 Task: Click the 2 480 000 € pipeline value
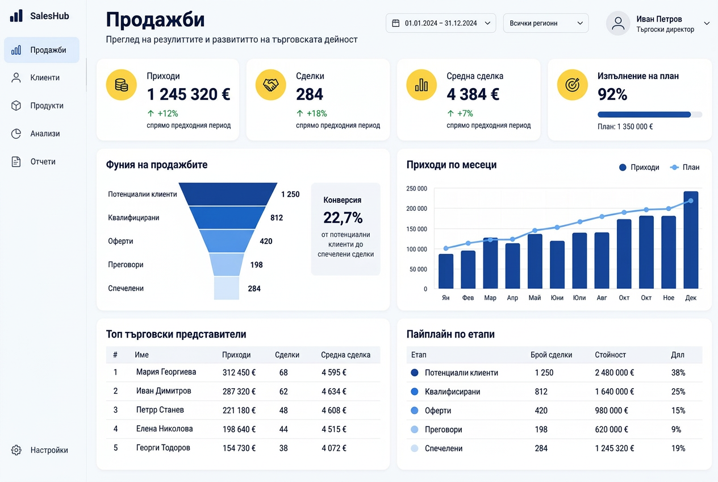point(615,373)
